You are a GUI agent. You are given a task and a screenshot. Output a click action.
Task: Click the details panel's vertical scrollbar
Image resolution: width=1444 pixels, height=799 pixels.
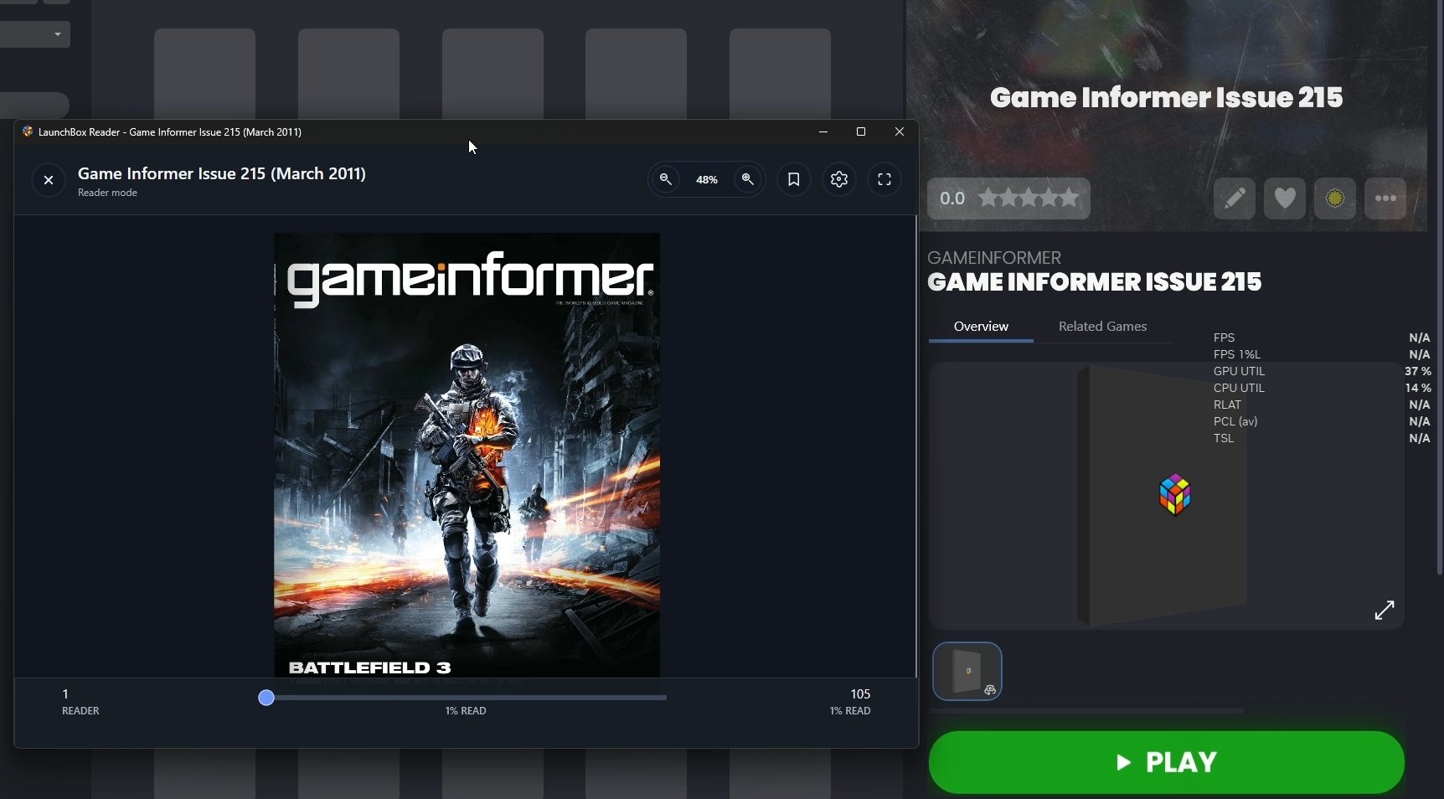click(1440, 287)
